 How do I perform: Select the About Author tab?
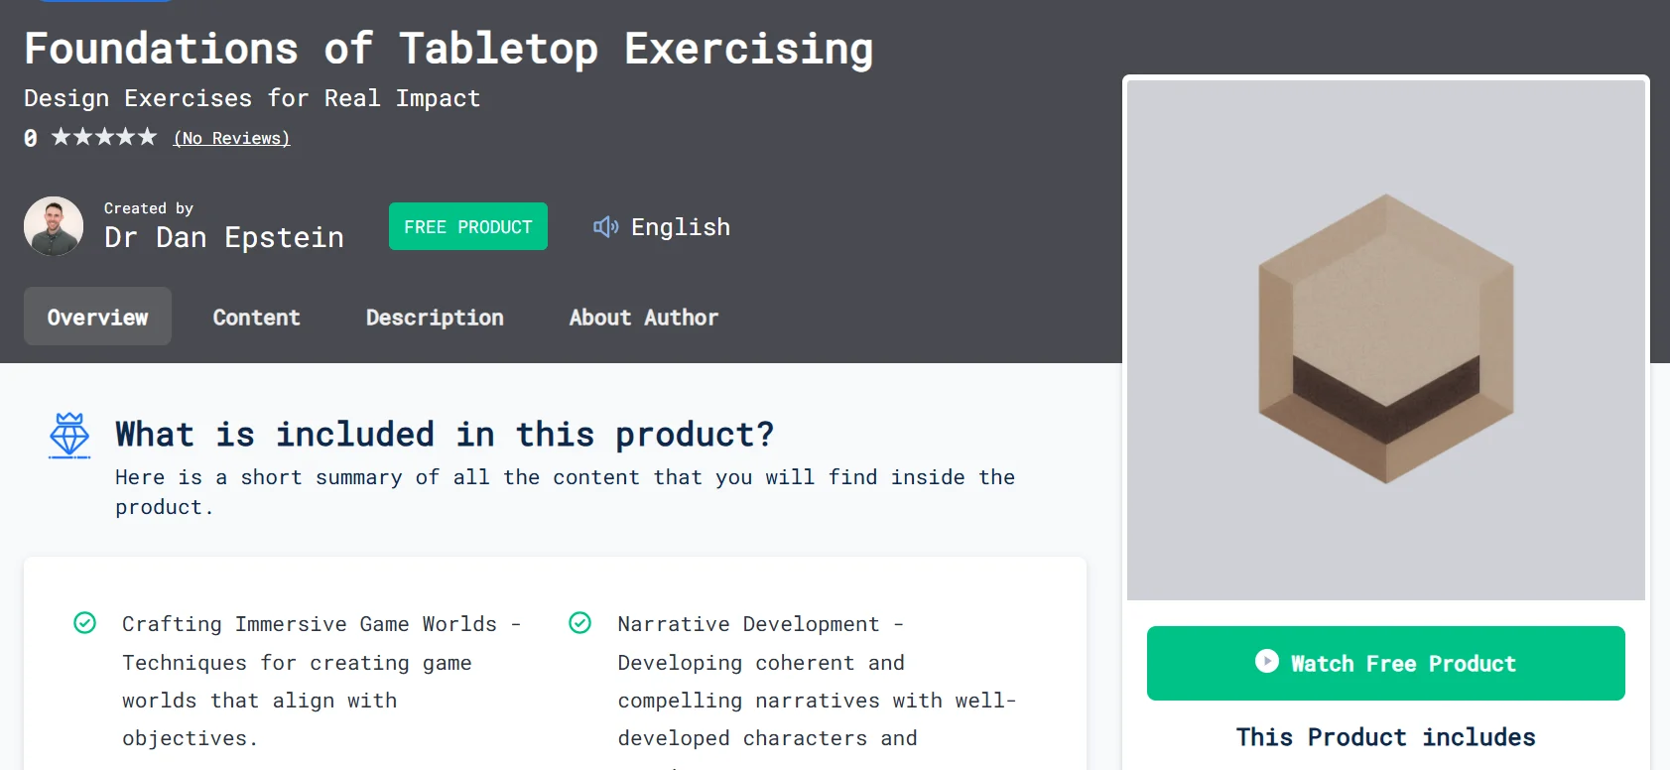point(643,318)
